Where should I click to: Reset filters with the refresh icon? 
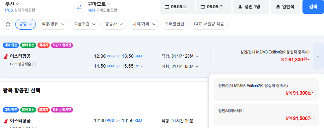[8, 24]
